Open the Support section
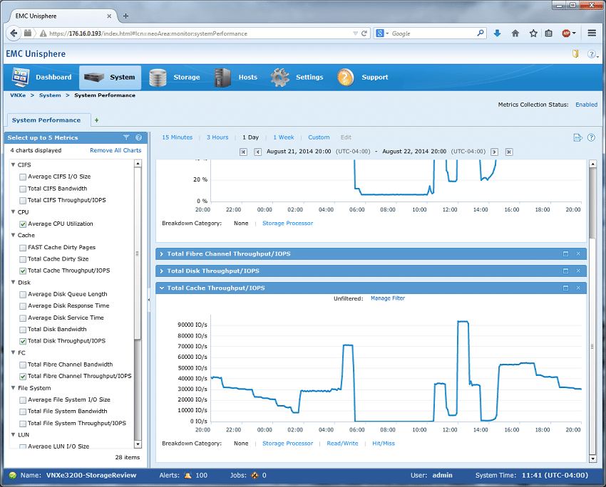Viewport: 606px width, 487px height. tap(362, 77)
